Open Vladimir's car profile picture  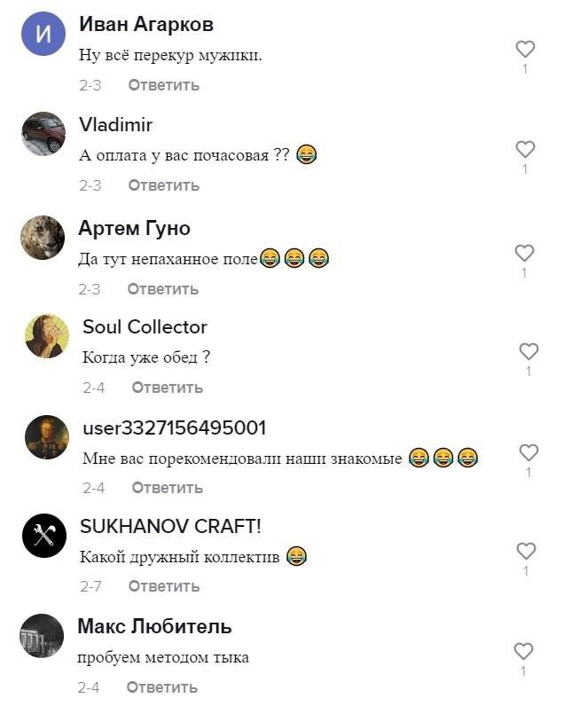(x=43, y=134)
